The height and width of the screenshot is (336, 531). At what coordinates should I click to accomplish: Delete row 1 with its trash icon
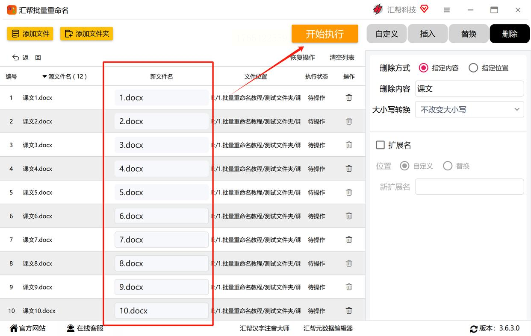(349, 98)
